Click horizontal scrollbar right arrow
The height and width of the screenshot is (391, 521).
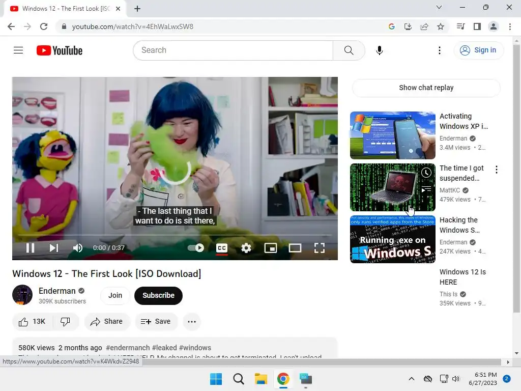[x=508, y=362]
